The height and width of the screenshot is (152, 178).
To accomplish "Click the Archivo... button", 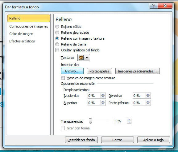I will 72,71.
